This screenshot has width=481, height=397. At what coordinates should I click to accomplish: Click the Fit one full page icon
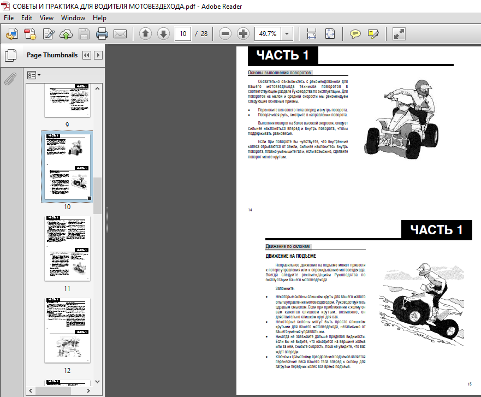point(330,34)
